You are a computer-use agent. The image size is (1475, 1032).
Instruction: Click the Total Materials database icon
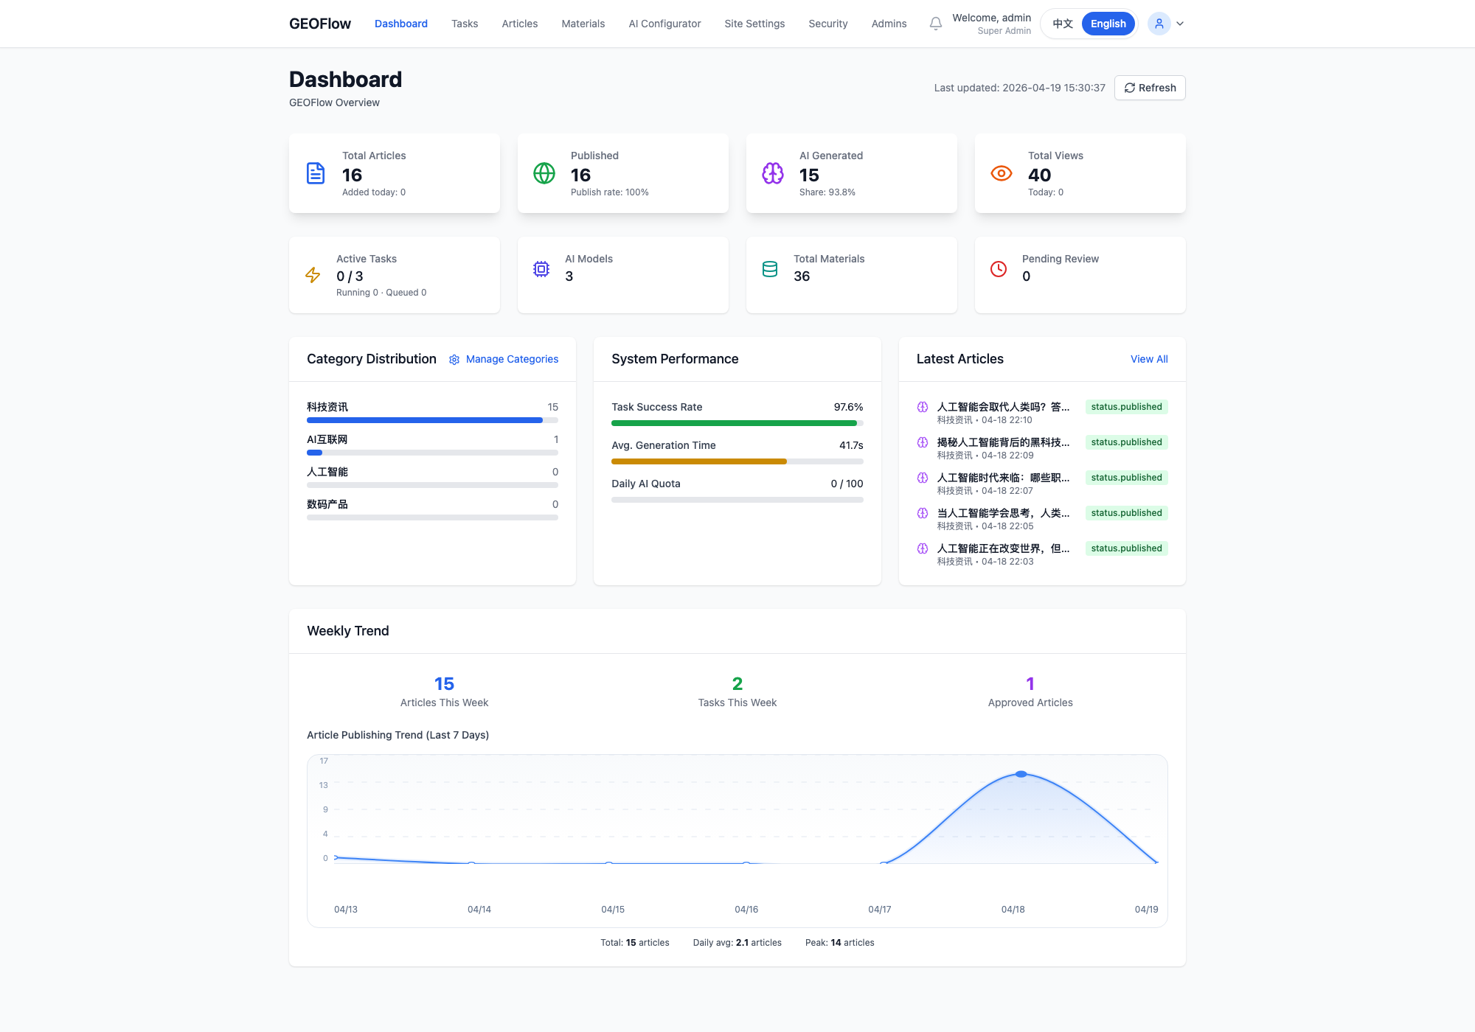[770, 269]
